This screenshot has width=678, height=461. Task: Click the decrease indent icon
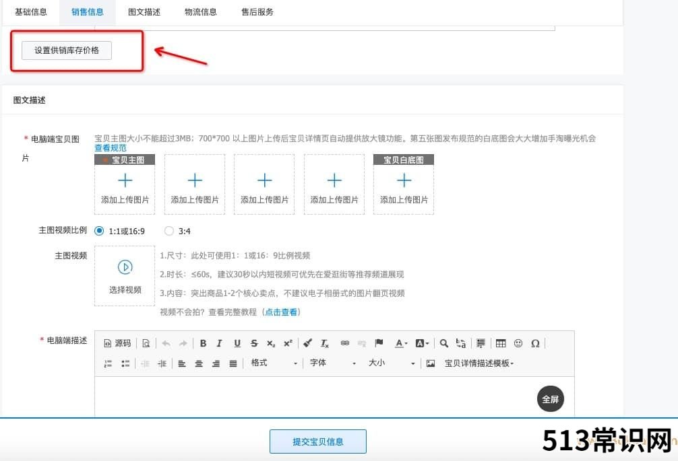[146, 363]
